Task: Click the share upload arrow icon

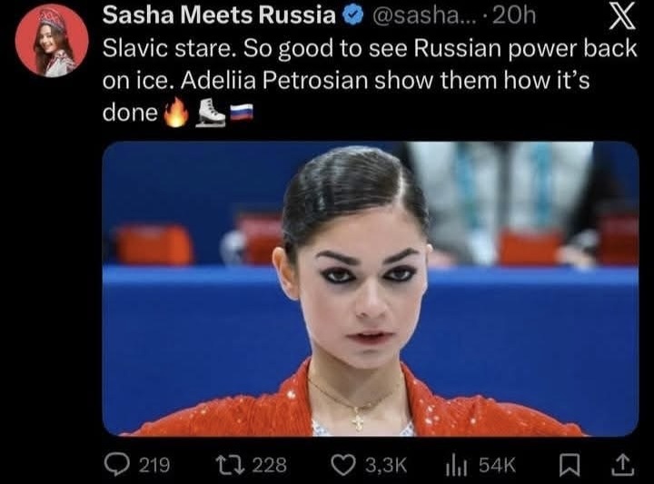Action: pos(623,465)
